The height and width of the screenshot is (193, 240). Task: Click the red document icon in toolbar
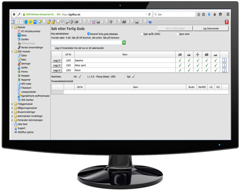(x=93, y=22)
